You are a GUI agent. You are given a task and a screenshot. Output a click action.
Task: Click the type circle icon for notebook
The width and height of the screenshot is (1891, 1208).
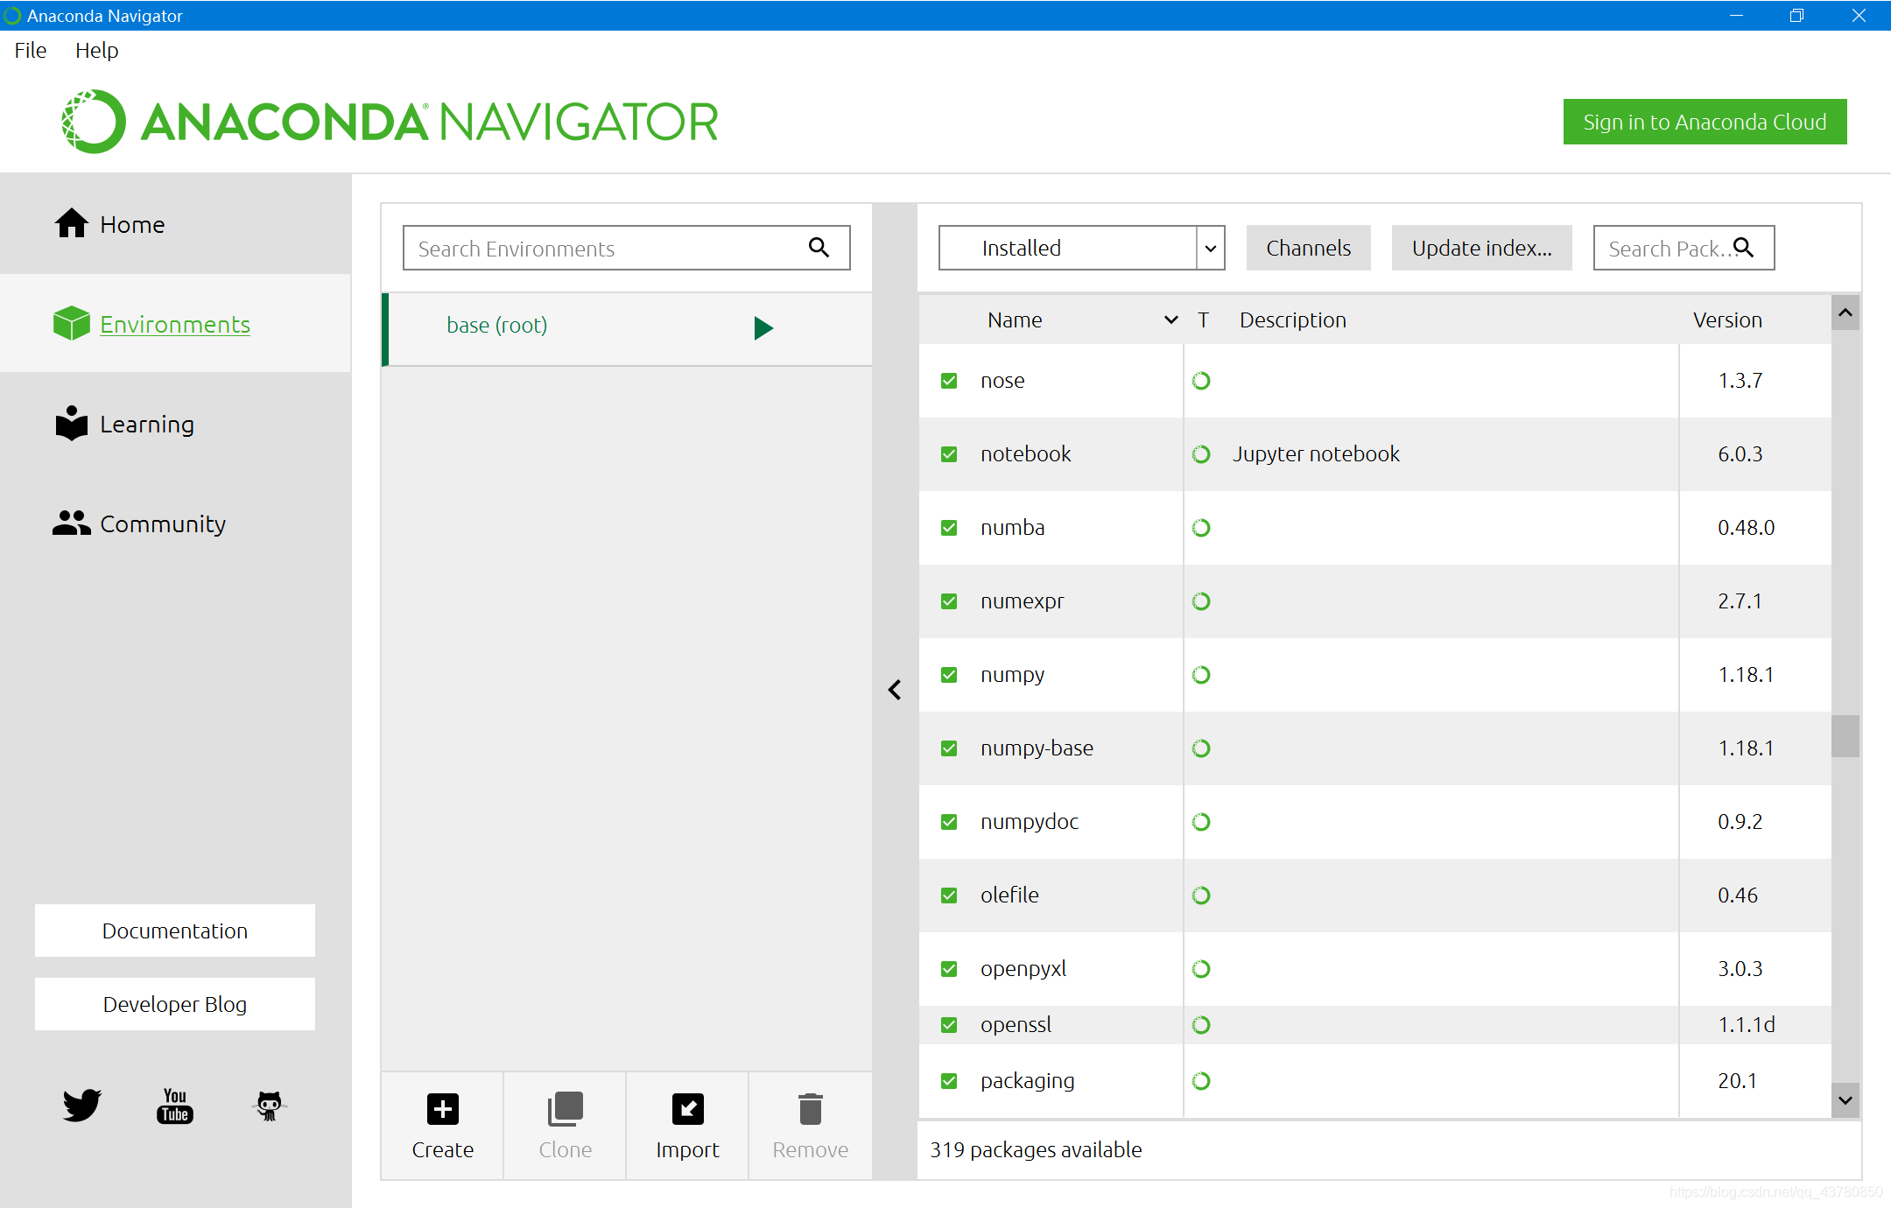point(1201,454)
